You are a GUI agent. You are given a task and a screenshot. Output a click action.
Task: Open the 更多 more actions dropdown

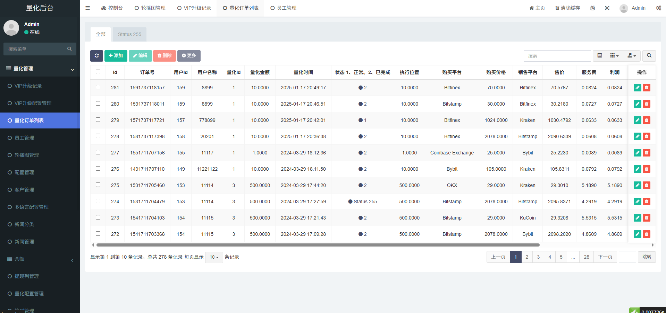(x=189, y=56)
